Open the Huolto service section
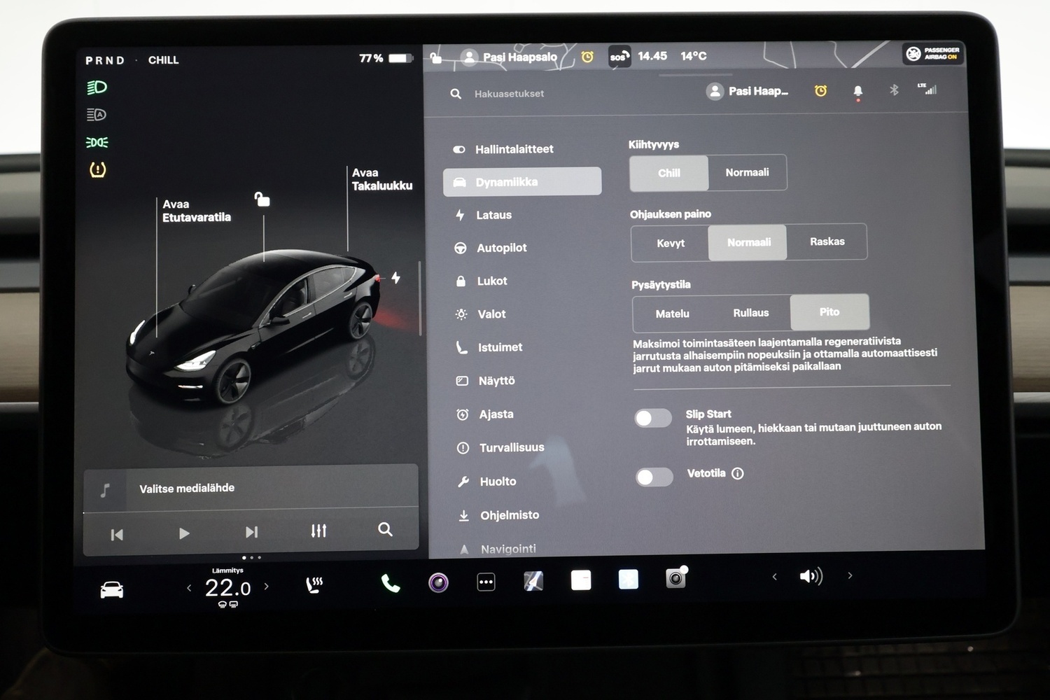 coord(487,482)
